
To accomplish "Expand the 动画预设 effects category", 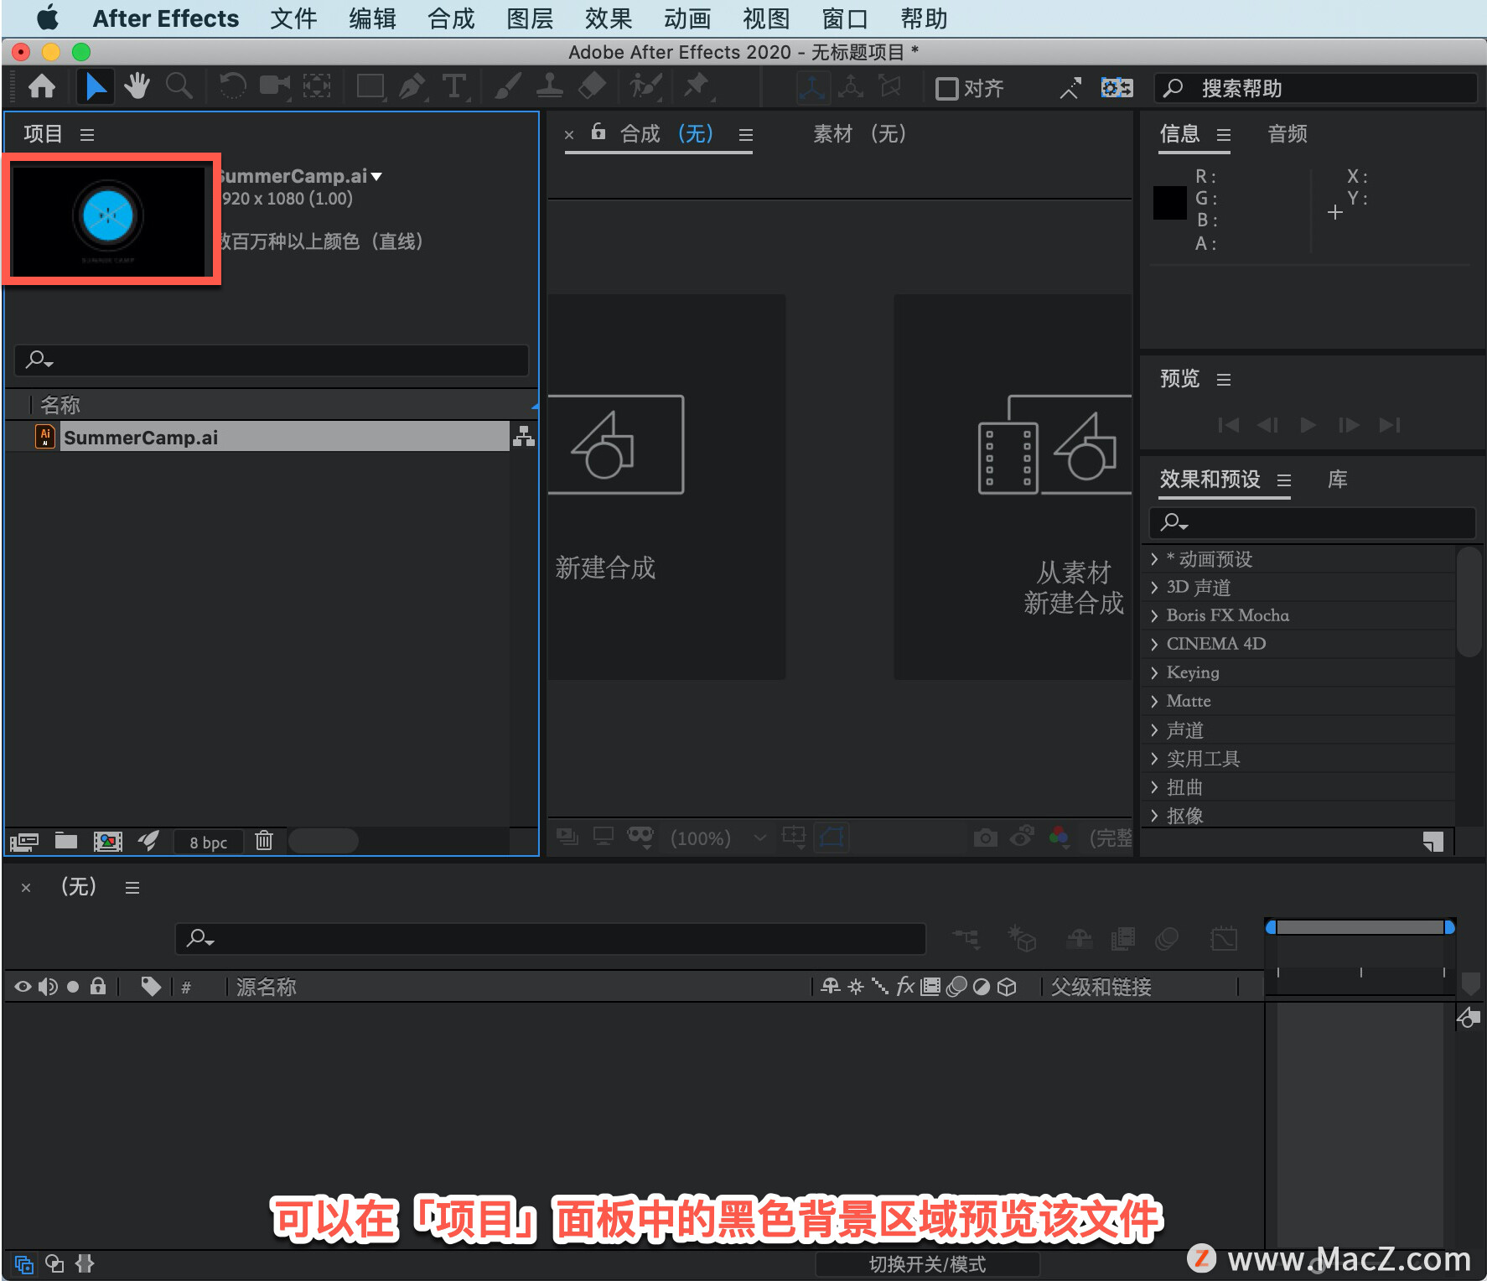I will tap(1154, 558).
